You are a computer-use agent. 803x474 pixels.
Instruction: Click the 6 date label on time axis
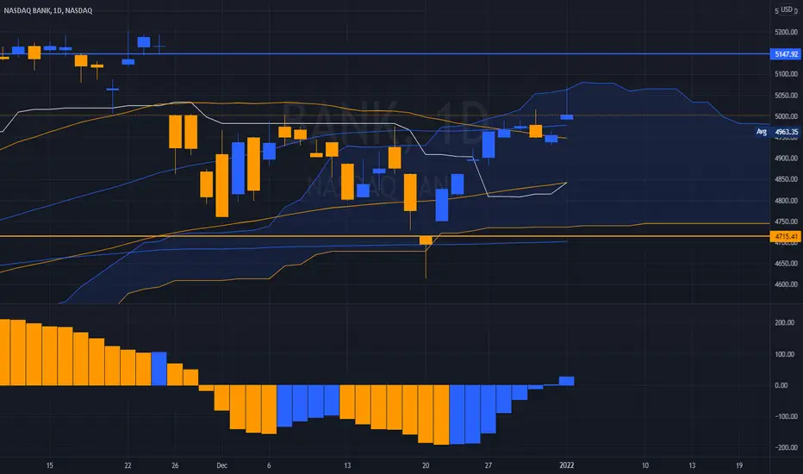click(269, 465)
